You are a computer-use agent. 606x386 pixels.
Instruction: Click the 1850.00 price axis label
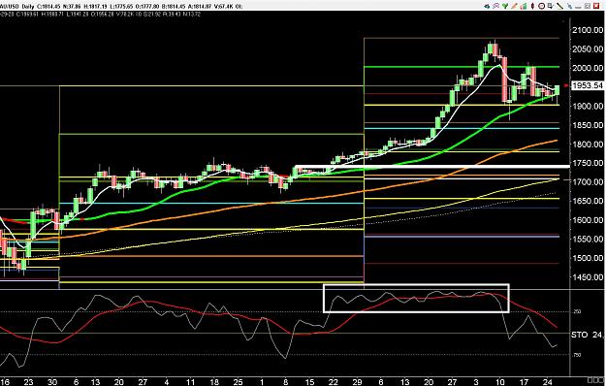[588, 125]
